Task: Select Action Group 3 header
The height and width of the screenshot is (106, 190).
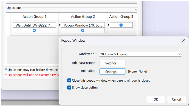Action: [121, 17]
